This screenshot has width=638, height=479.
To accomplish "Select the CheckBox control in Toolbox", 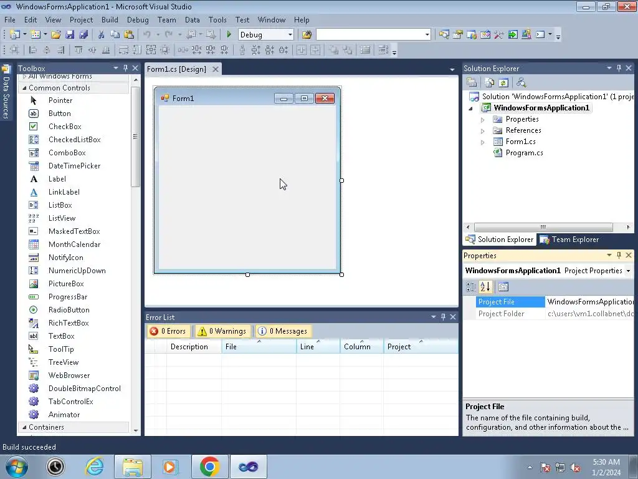I will [x=65, y=126].
